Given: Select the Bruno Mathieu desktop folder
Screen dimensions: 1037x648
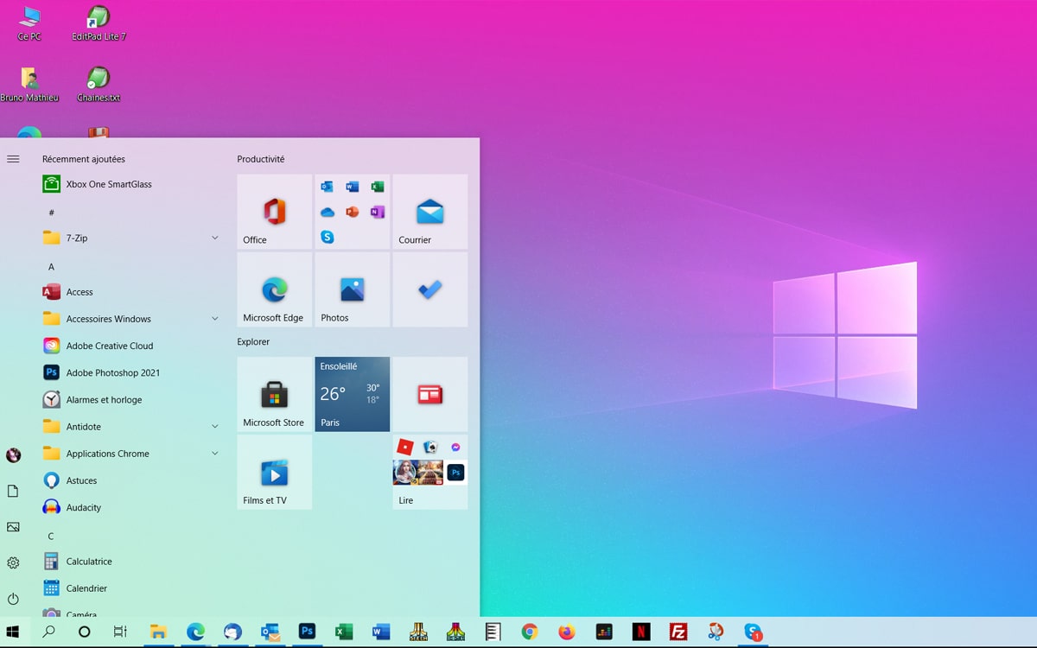Looking at the screenshot, I should click(x=29, y=85).
